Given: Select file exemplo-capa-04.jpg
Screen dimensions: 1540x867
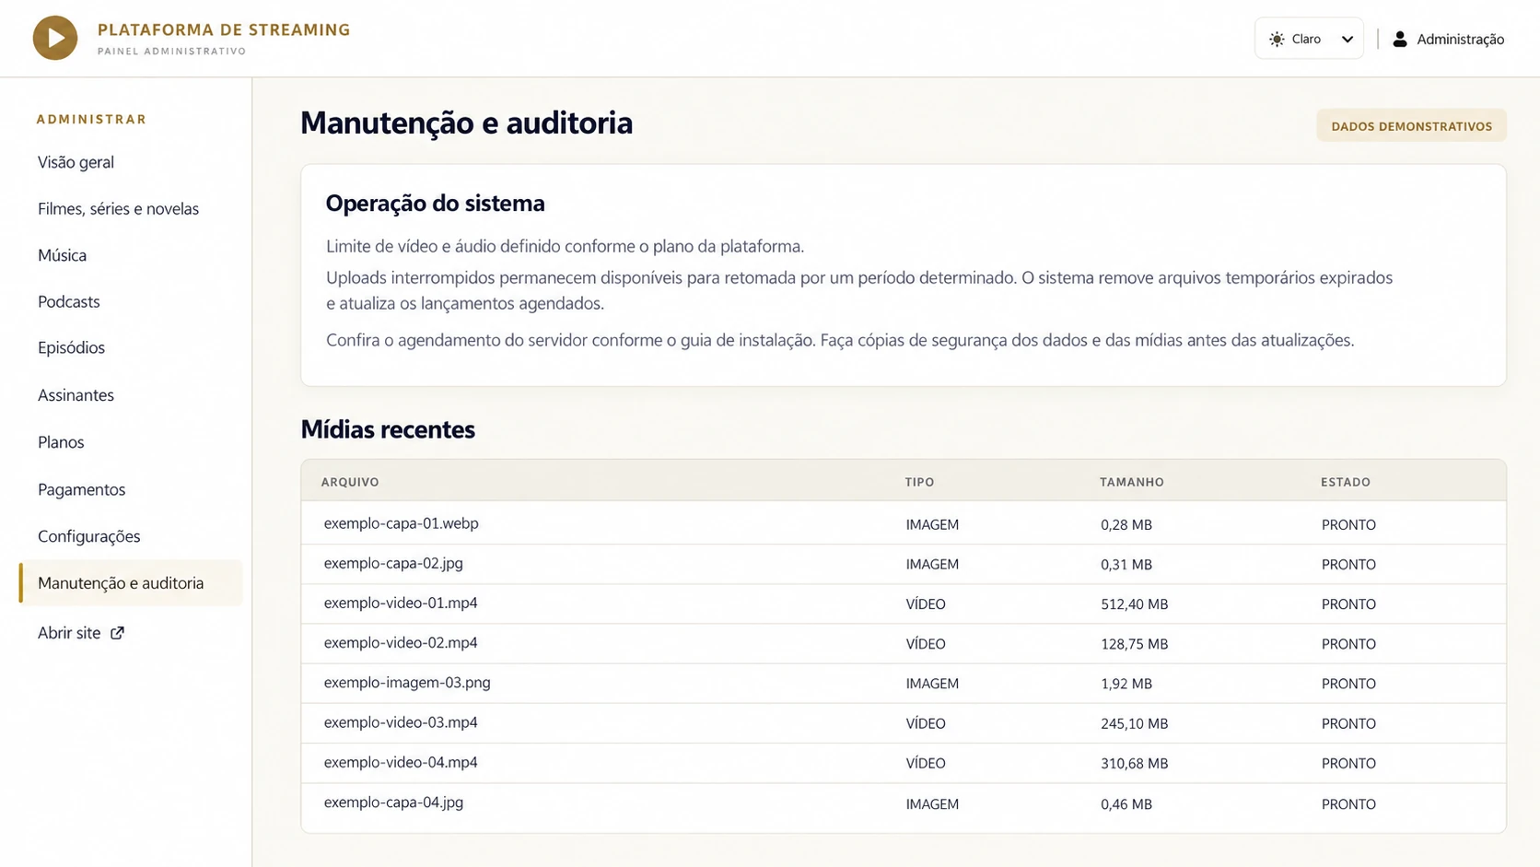Looking at the screenshot, I should point(393,803).
